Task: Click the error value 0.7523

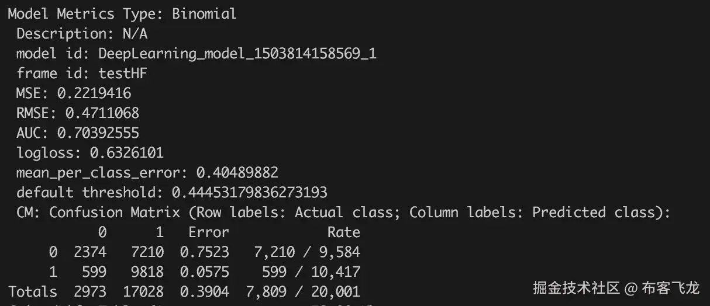Action: tap(208, 252)
